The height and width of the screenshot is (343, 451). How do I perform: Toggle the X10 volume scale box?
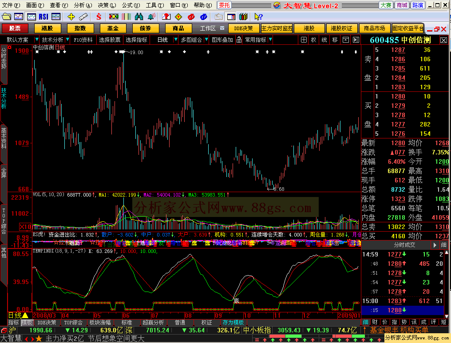click(x=25, y=227)
